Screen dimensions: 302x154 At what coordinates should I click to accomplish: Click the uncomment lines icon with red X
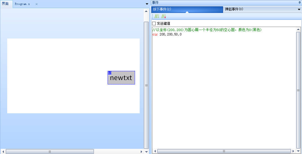[x=163, y=16]
